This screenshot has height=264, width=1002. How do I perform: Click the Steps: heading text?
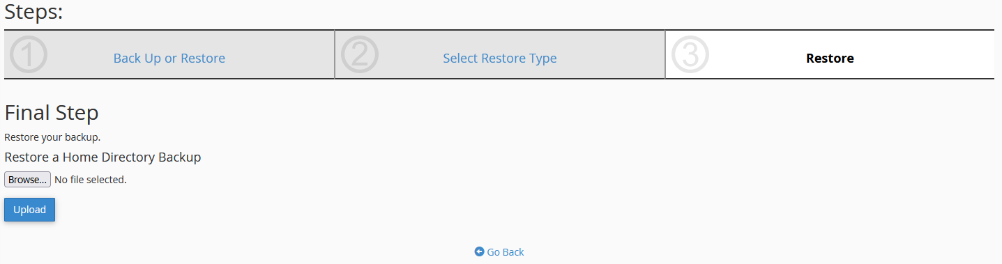[x=34, y=12]
